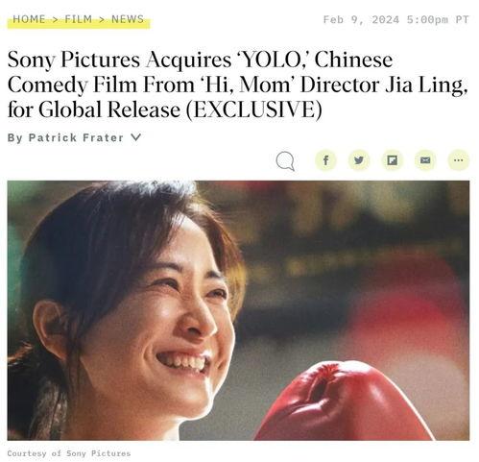Share article via Flipboard icon
479x462 pixels.
[x=393, y=160]
